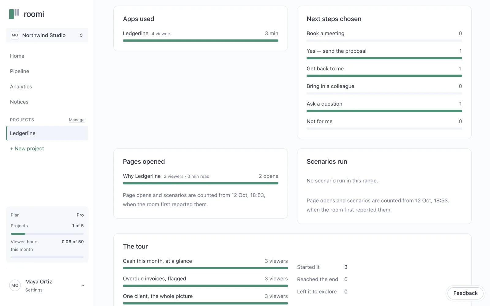Click the Viewer-hours usage progress bar
Screen dimensions: 490x306
point(47,257)
